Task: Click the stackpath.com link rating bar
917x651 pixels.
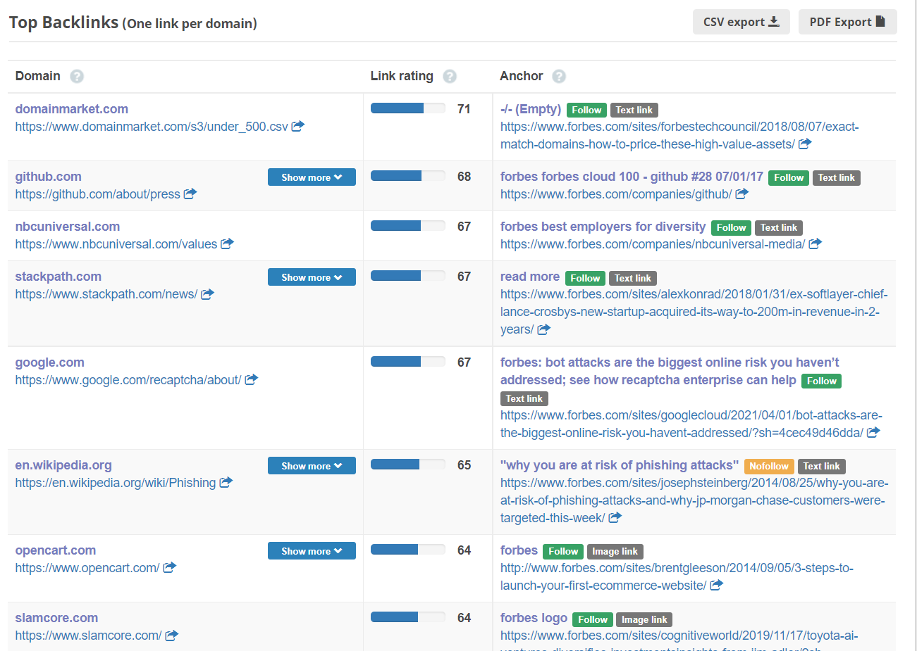Action: point(408,276)
